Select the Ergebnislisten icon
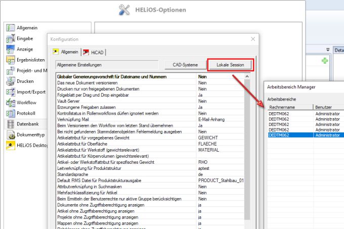 tap(10, 60)
